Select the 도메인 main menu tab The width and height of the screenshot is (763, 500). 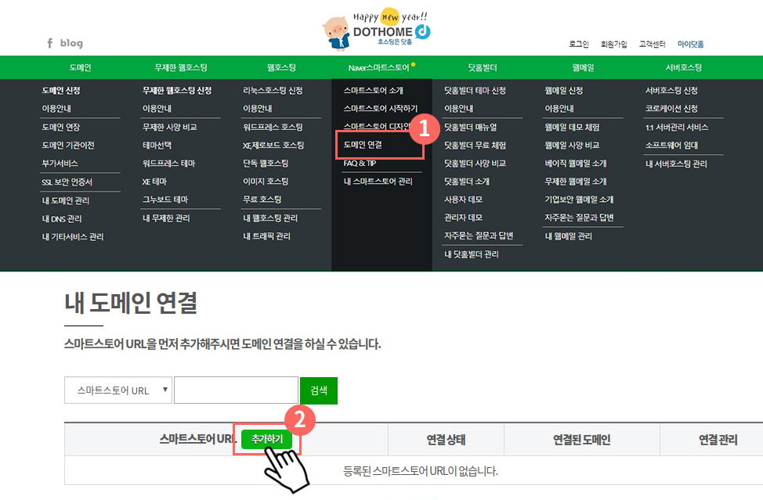tap(80, 67)
